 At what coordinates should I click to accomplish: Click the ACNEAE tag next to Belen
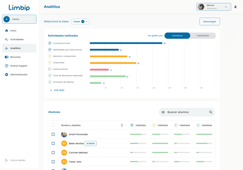[x=91, y=143]
